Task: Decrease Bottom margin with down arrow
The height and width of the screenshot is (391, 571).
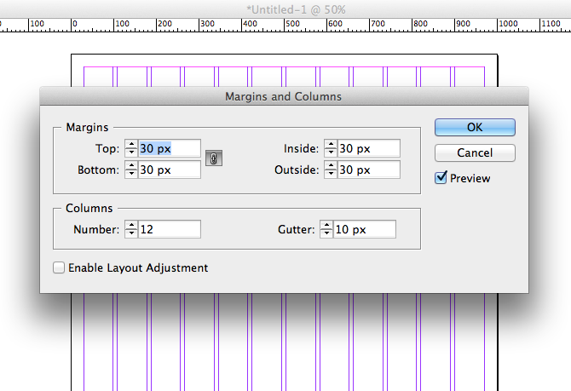Action: [x=131, y=174]
